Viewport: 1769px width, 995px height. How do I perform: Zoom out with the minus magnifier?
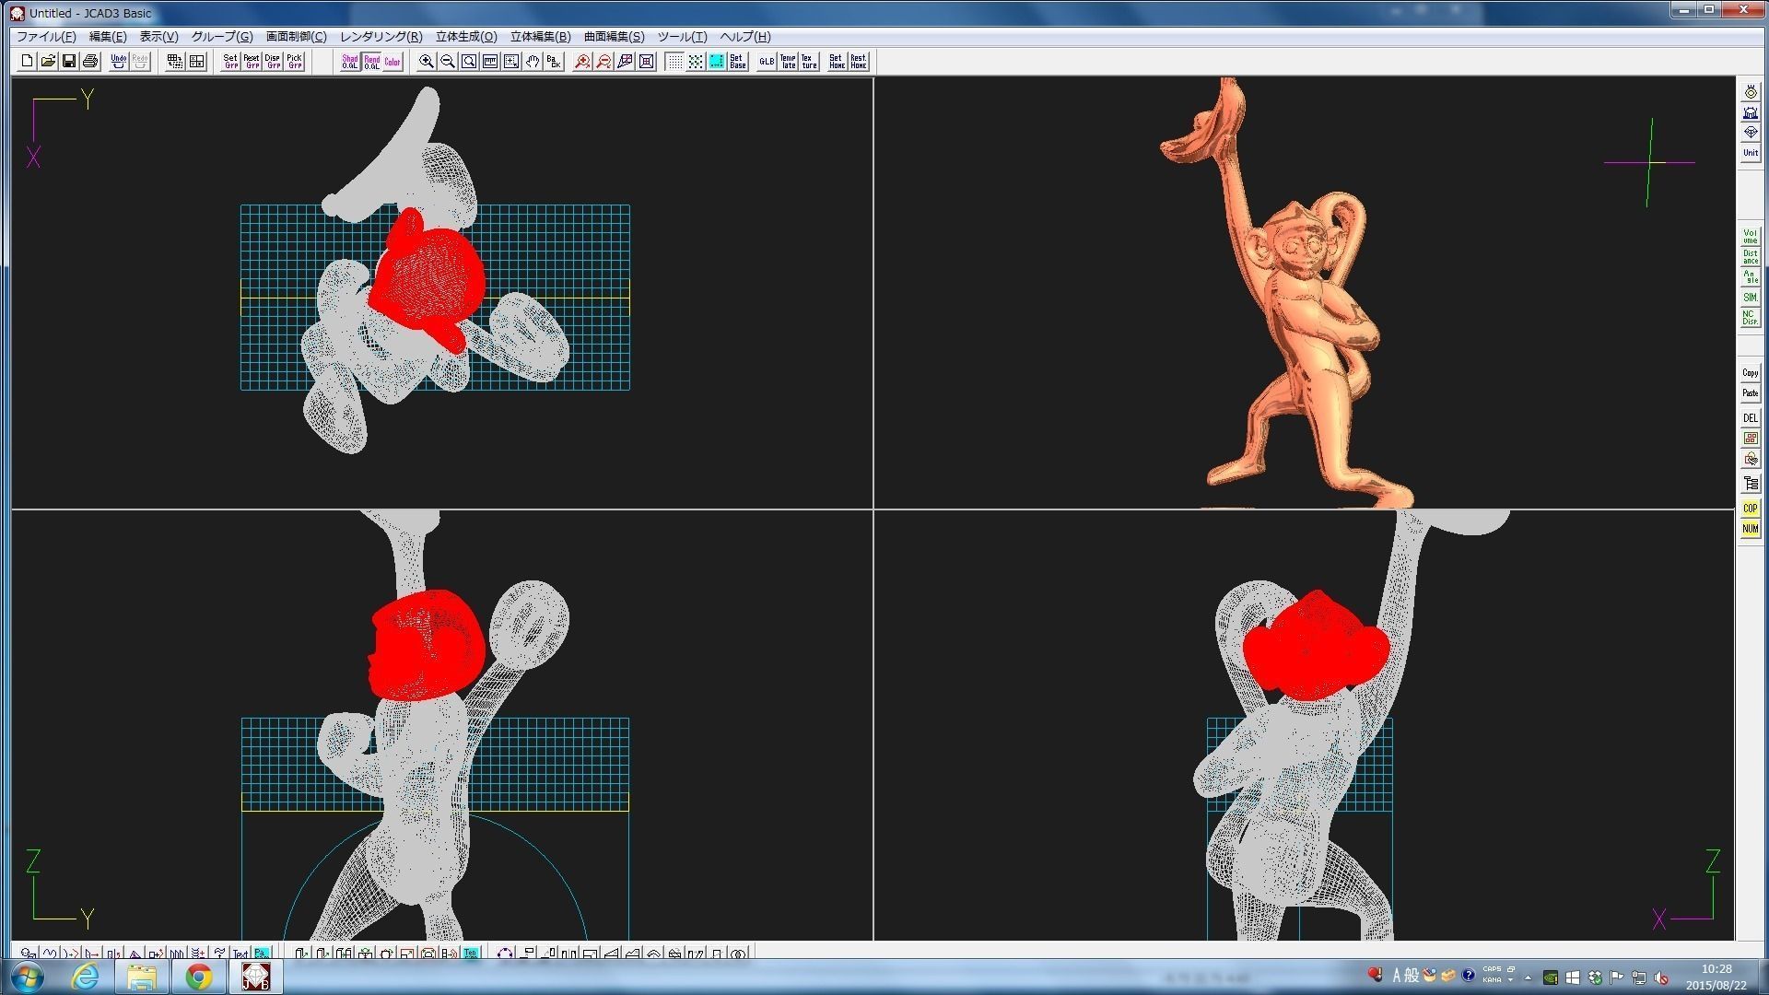point(448,62)
